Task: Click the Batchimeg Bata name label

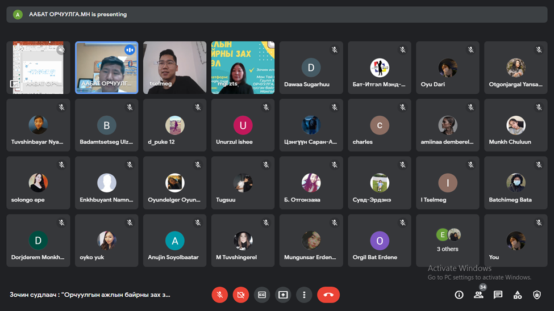Action: [x=510, y=200]
